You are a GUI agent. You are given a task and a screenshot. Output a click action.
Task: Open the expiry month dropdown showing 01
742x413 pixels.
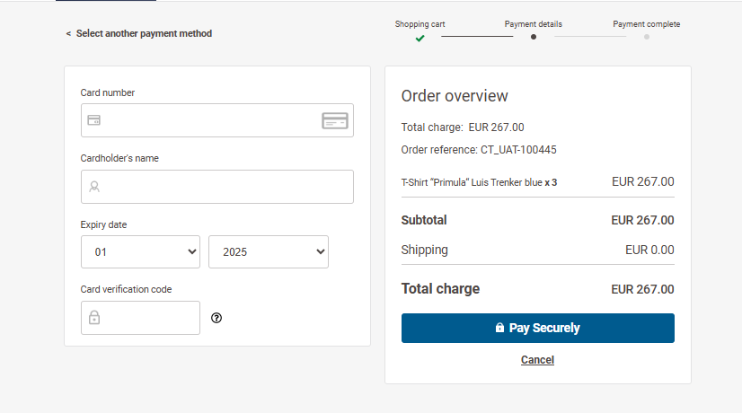point(140,251)
